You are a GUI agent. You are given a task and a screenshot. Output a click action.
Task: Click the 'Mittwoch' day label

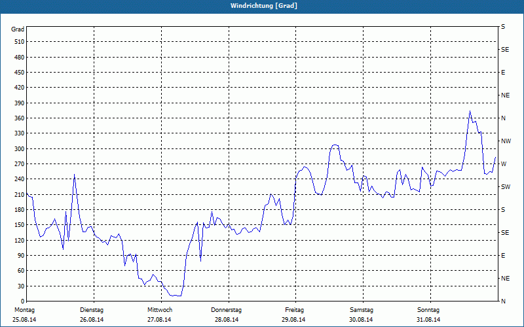pyautogui.click(x=160, y=310)
